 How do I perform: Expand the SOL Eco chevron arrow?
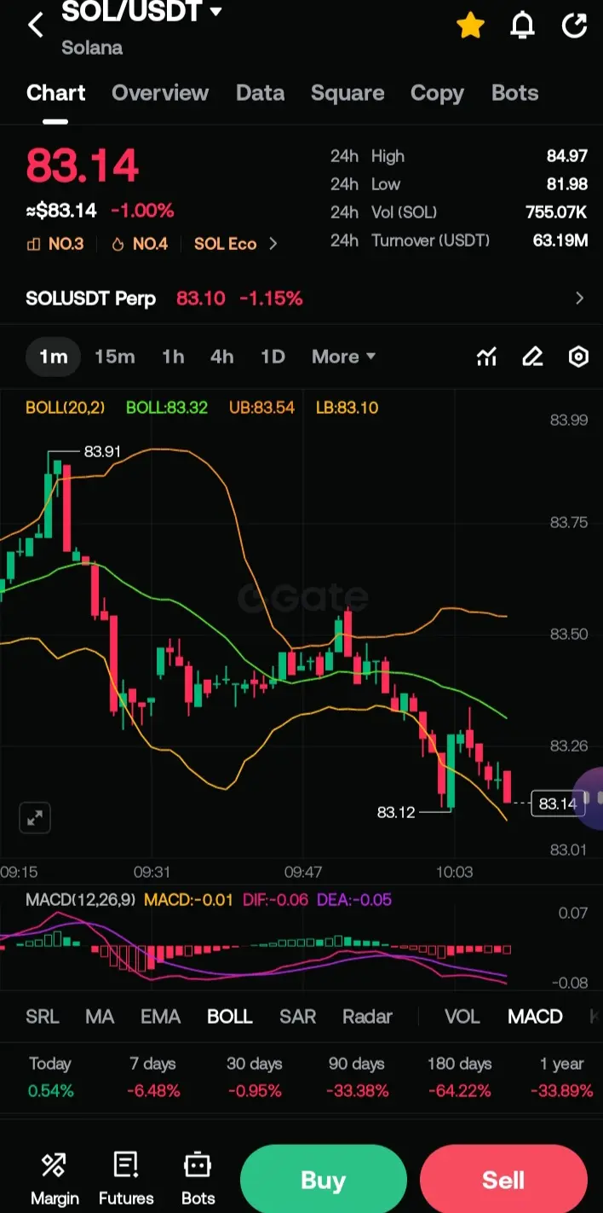[273, 244]
